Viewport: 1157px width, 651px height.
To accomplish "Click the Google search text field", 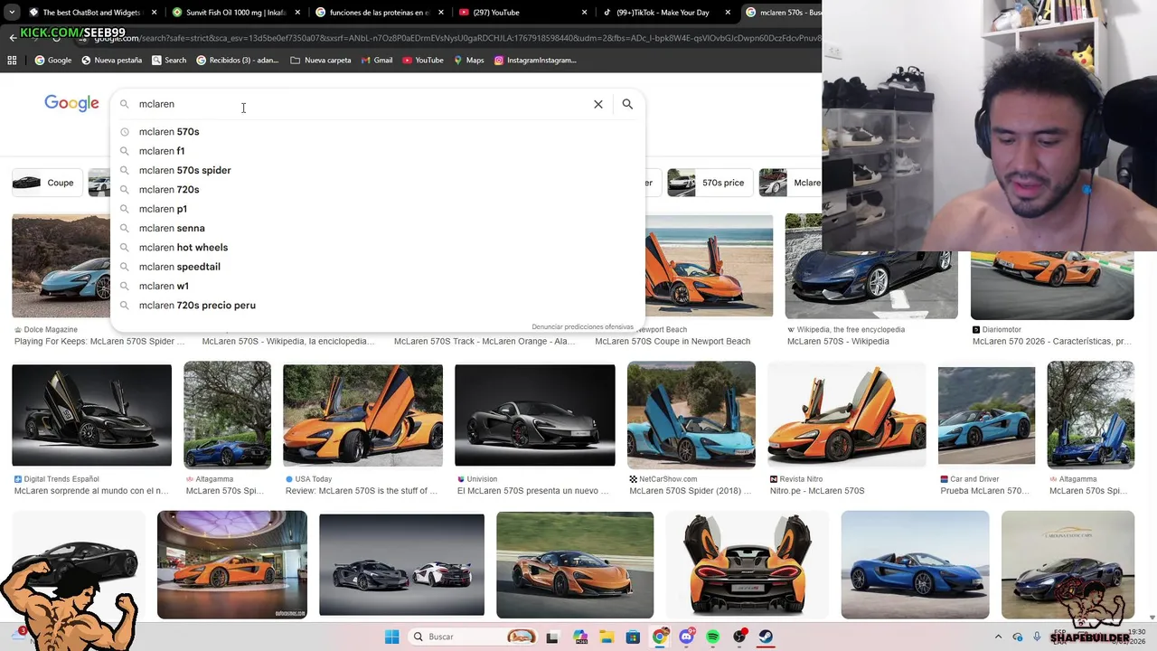I will pyautogui.click(x=362, y=104).
